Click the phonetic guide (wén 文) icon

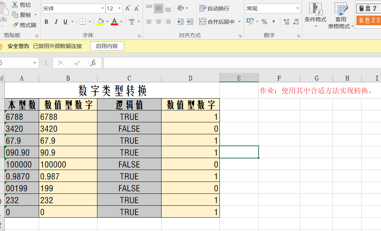(131, 22)
